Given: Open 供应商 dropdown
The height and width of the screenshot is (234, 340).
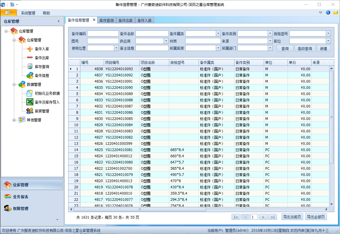Looking at the screenshot, I should [166, 41].
